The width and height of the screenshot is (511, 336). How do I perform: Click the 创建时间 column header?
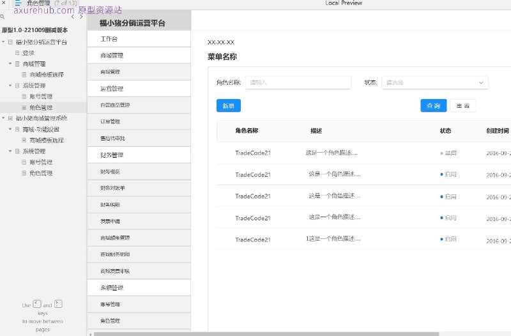point(498,131)
